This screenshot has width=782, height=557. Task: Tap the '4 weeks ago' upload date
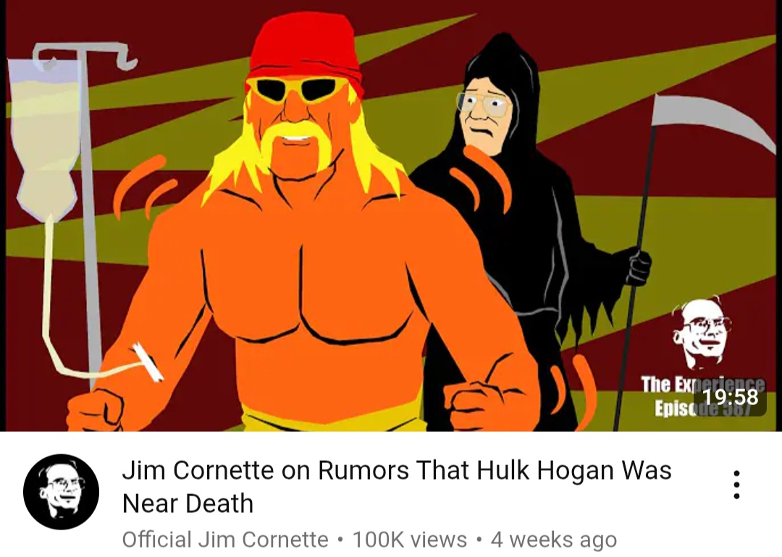point(554,540)
